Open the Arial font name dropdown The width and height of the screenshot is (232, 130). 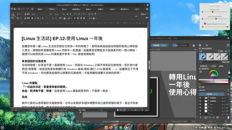(x=51, y=14)
